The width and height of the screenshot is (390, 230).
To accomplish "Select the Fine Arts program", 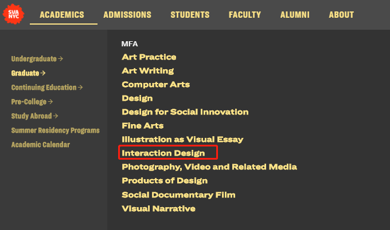I will click(x=142, y=126).
